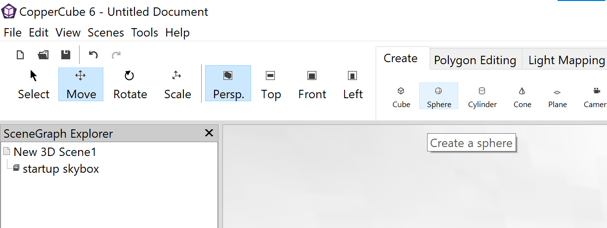This screenshot has height=228, width=607.
Task: Open the Tools menu
Action: pyautogui.click(x=145, y=33)
